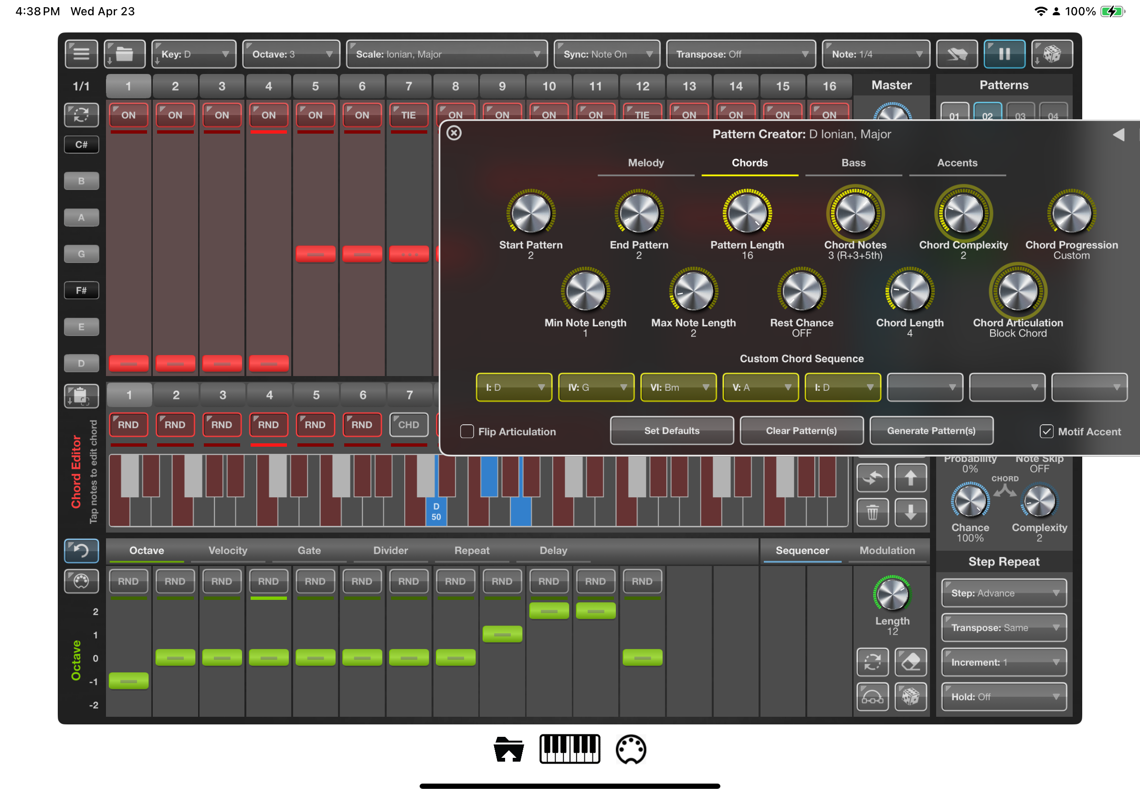Click the Generate Pattern(s) button

pos(931,431)
